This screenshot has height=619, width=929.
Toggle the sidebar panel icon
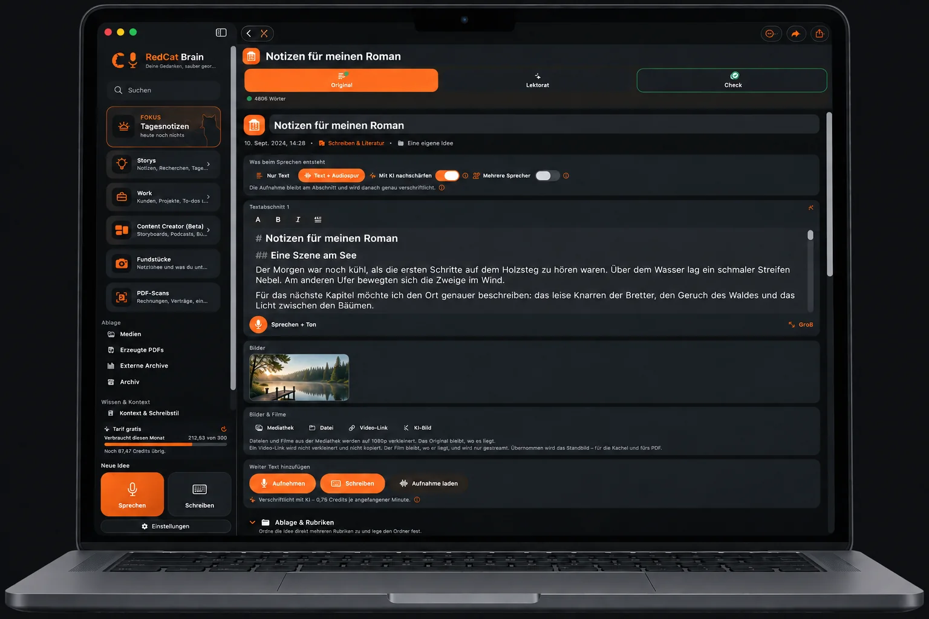click(x=221, y=33)
